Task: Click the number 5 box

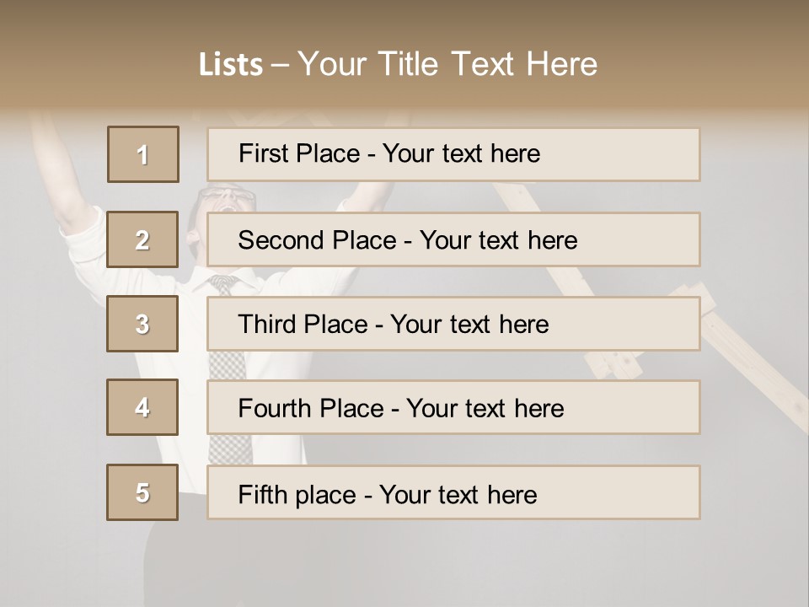Action: (142, 492)
